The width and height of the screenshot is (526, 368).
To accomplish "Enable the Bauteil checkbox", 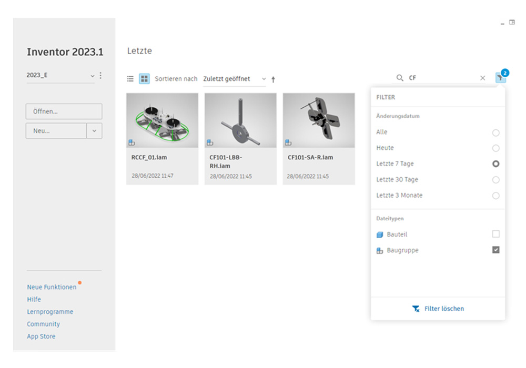I will click(495, 234).
